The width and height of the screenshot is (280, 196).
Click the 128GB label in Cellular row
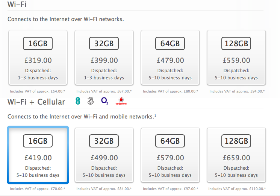[x=236, y=141]
